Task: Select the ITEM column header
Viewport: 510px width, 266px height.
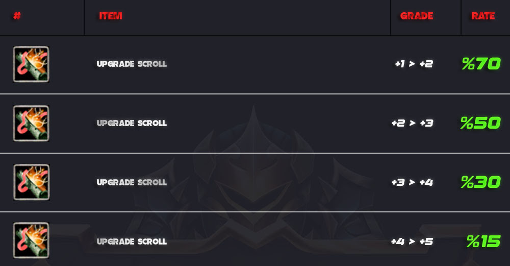Action: (111, 16)
